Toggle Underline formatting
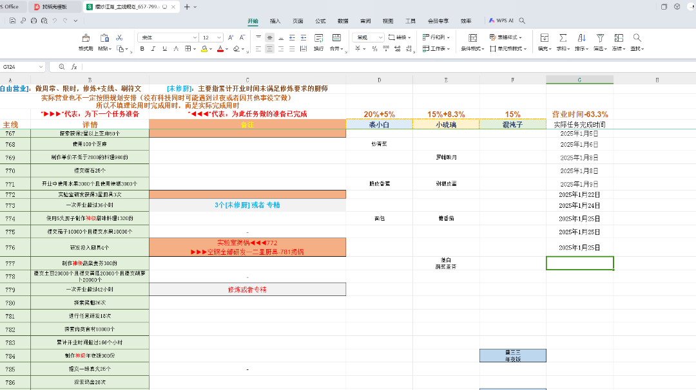Viewport: 696px width, 390px height. (x=165, y=49)
